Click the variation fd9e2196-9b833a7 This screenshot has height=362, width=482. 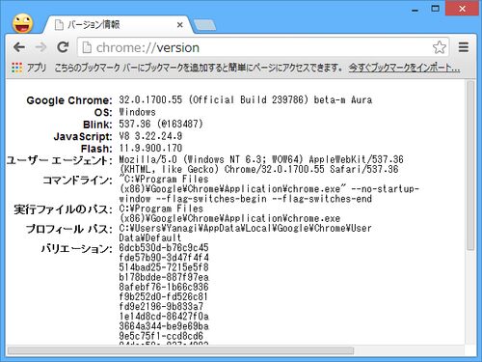tap(161, 306)
